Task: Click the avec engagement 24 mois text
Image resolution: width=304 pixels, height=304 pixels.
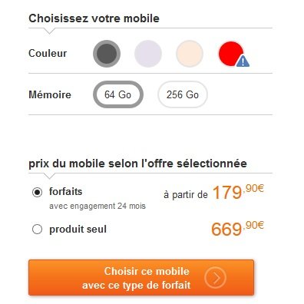Action: tap(97, 206)
